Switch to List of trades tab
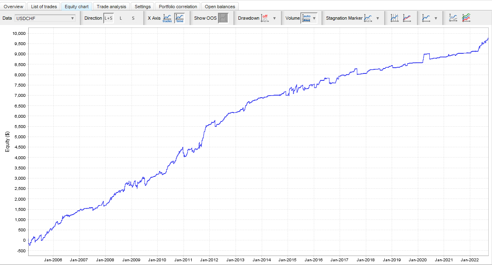 coord(44,7)
